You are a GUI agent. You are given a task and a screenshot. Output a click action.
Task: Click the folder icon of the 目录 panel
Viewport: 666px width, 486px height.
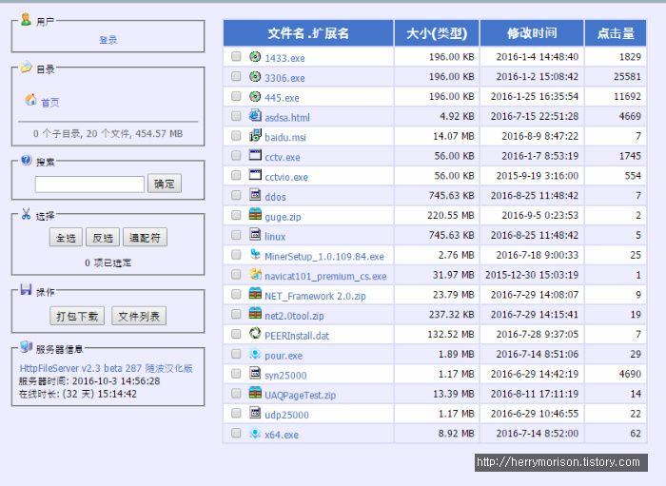[x=26, y=67]
